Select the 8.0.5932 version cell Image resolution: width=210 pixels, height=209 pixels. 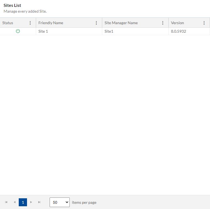pos(189,31)
